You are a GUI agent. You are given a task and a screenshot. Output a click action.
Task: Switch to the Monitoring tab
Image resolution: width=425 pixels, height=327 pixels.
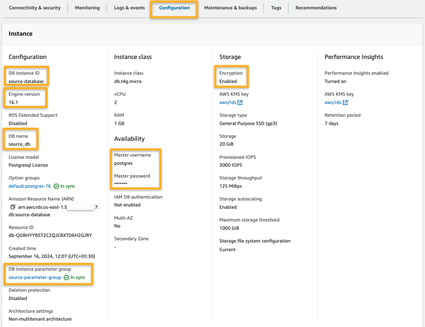(x=87, y=8)
